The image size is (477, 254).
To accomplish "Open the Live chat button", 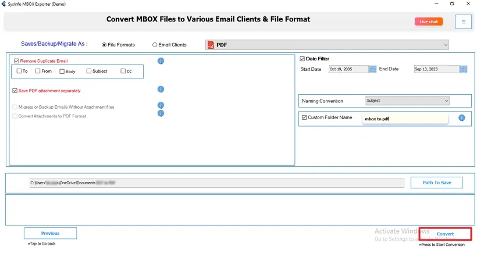I will (x=429, y=22).
